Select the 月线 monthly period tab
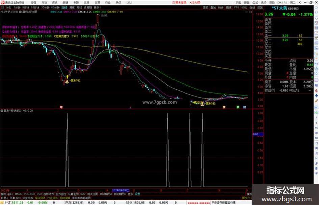This screenshot has width=319, height=205. tap(79, 7)
